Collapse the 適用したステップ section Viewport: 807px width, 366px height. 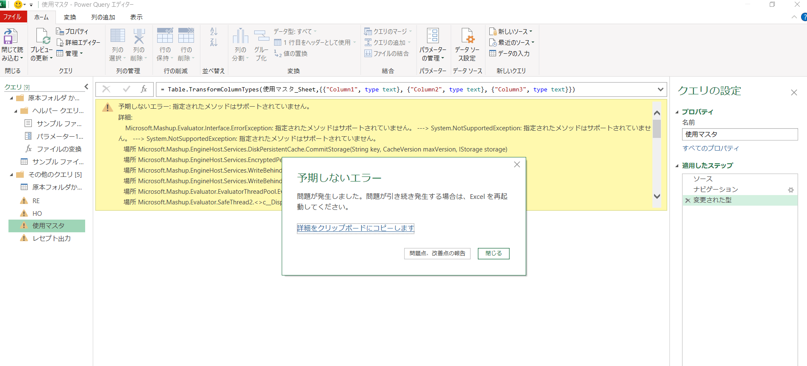click(677, 166)
